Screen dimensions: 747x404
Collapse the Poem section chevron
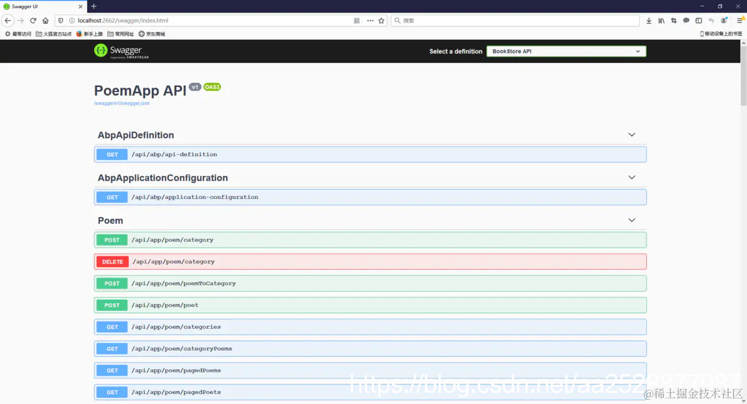pyautogui.click(x=632, y=221)
